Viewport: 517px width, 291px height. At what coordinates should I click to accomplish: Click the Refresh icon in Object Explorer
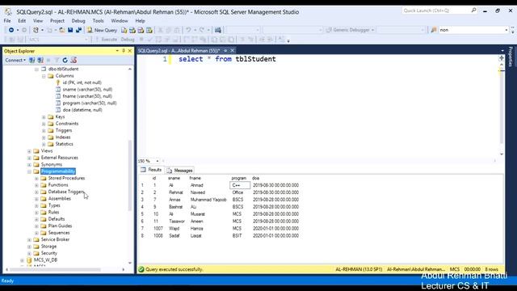tap(65, 60)
